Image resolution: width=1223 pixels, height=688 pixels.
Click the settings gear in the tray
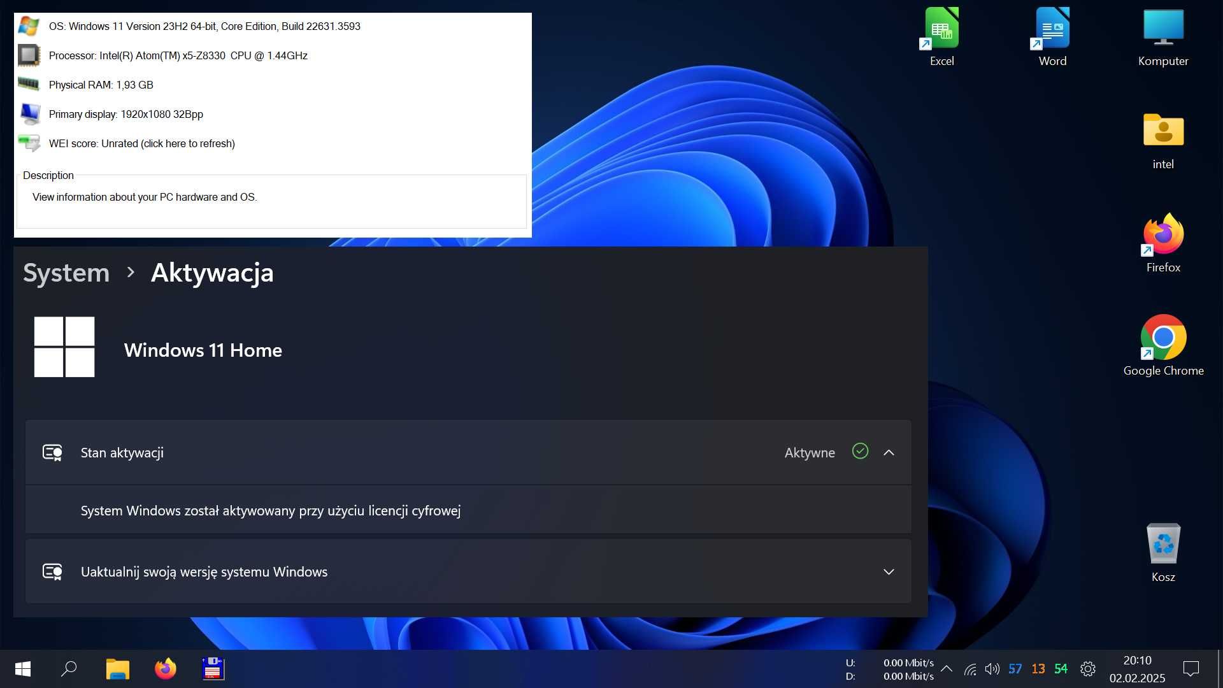(x=1088, y=669)
